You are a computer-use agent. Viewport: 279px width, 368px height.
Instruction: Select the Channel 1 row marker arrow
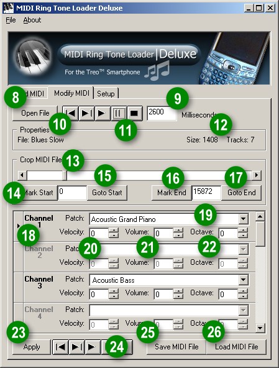(x=19, y=226)
